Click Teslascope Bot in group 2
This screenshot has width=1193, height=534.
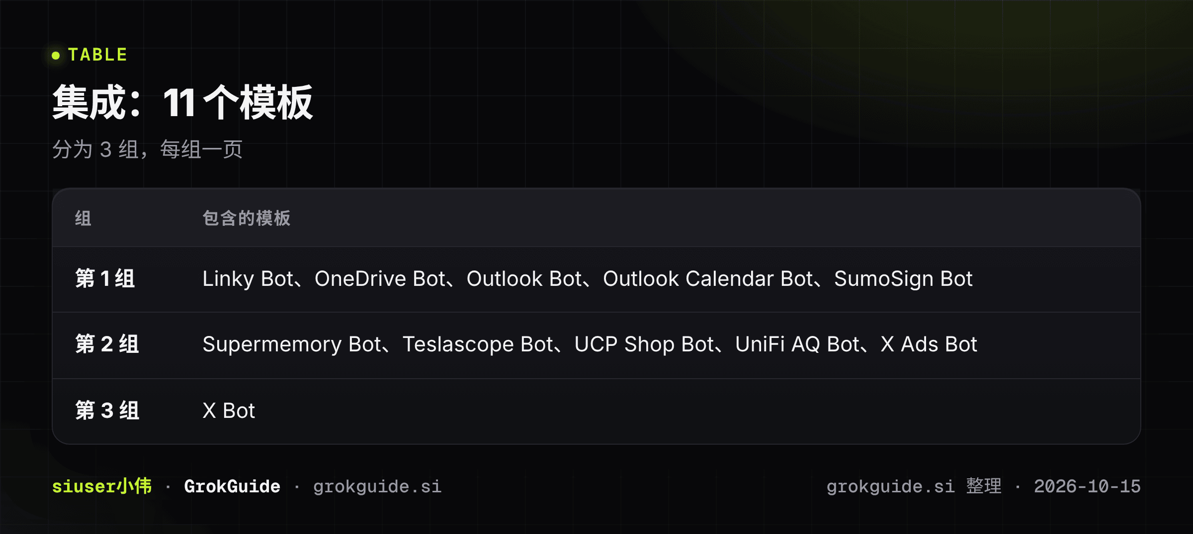(478, 344)
